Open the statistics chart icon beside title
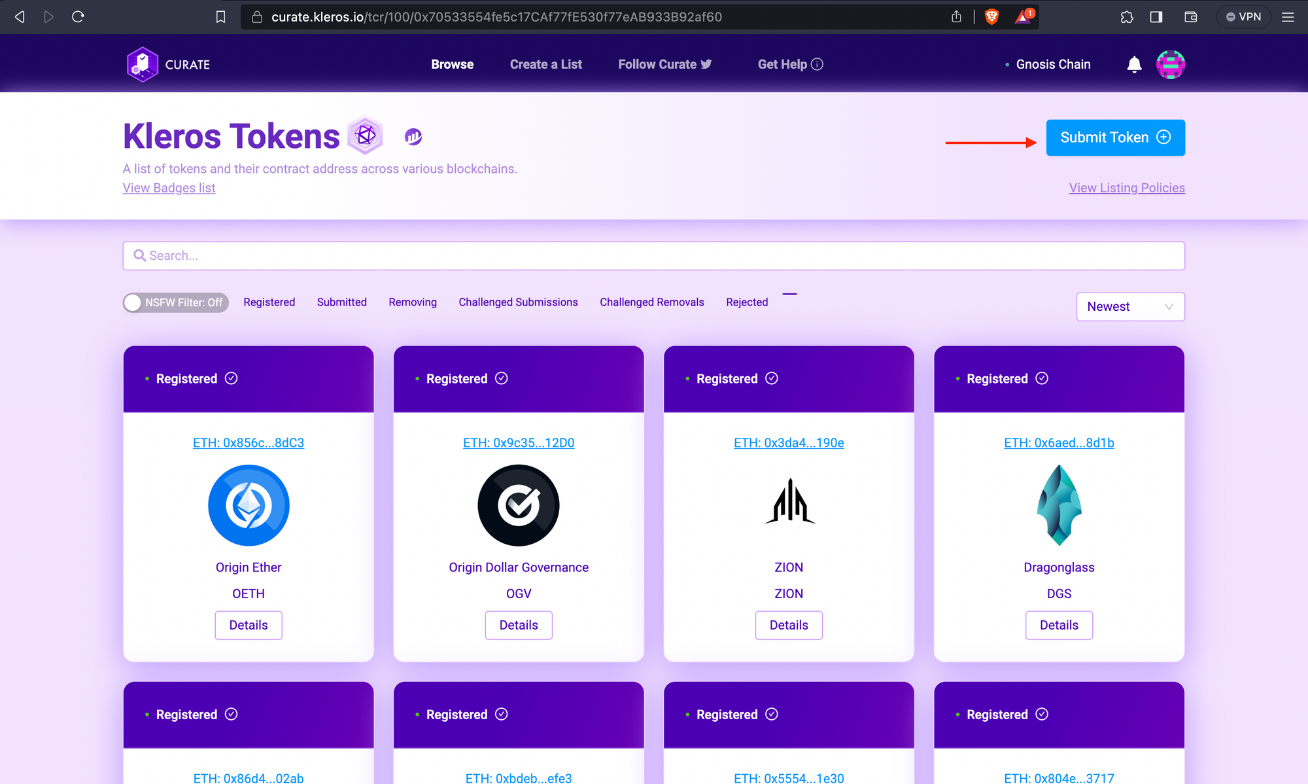The width and height of the screenshot is (1308, 784). tap(413, 136)
